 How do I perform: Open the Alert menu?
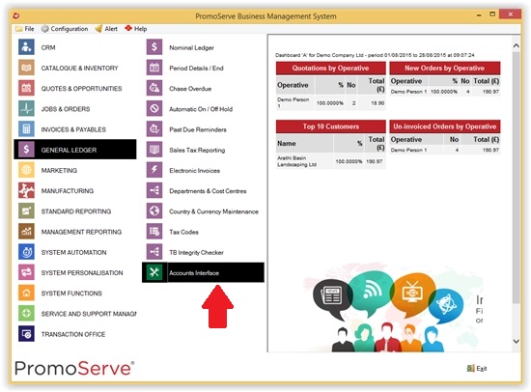click(106, 29)
